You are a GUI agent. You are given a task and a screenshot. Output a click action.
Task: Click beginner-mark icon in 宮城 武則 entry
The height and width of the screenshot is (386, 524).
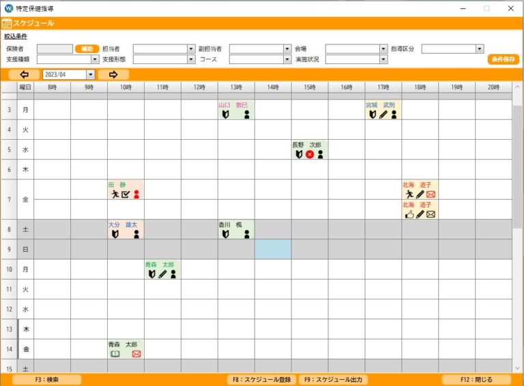(x=373, y=115)
